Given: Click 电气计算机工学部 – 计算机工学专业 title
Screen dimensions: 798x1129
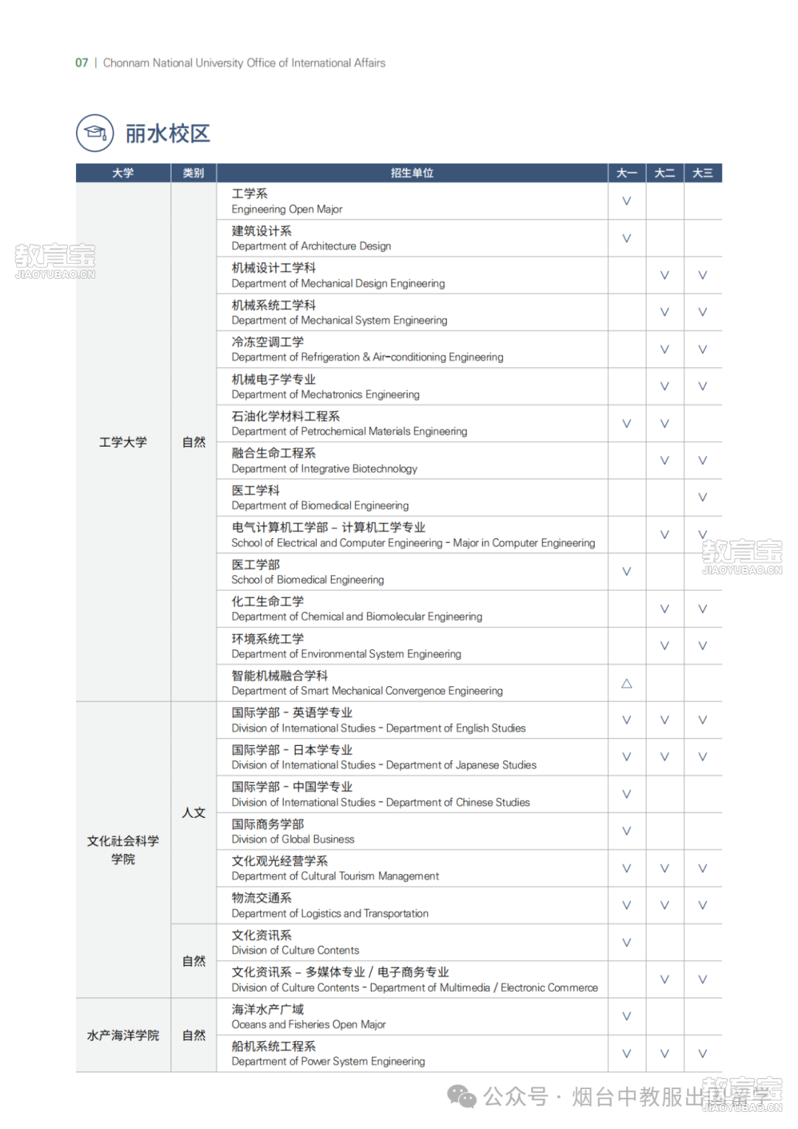Looking at the screenshot, I should [329, 527].
